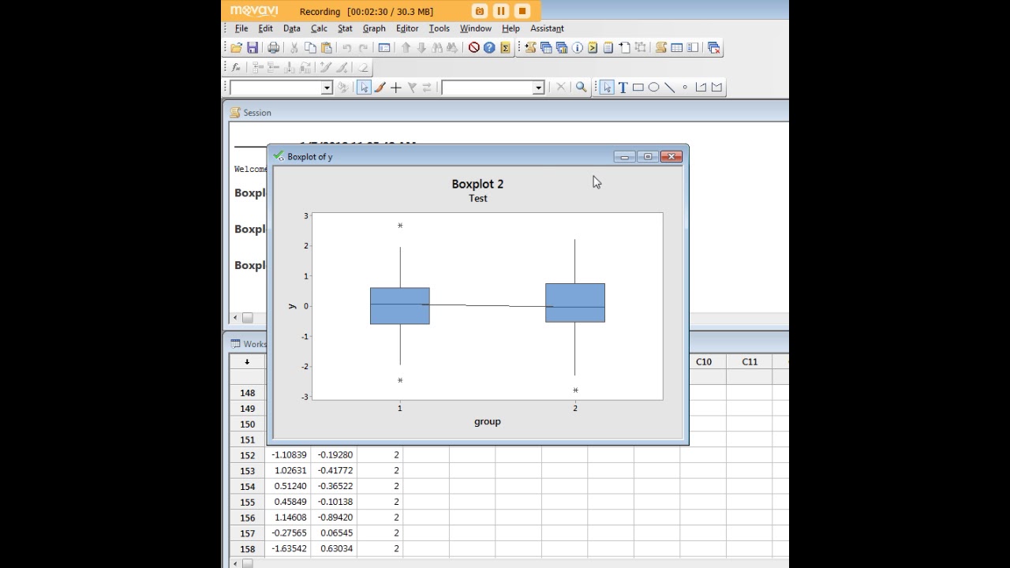
Task: Click the Zoom magnifier icon
Action: (x=581, y=88)
